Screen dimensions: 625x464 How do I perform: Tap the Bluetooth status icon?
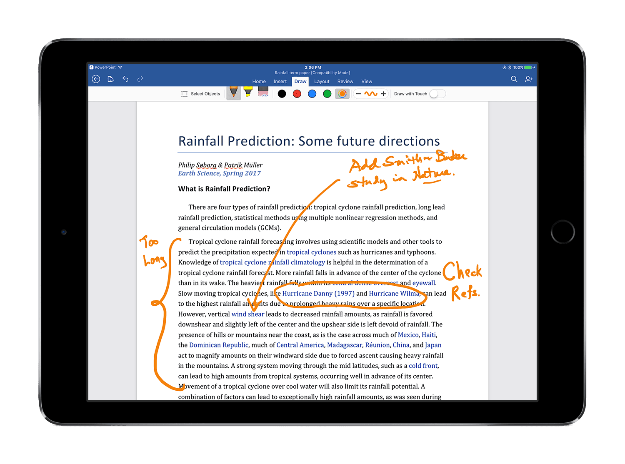click(x=510, y=67)
